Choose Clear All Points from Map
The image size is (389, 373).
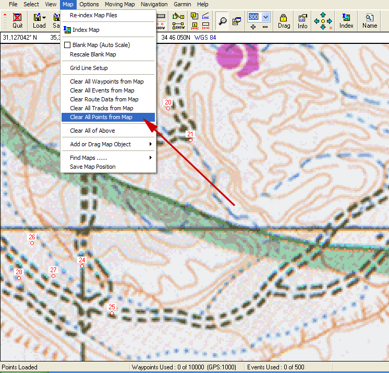(x=108, y=117)
